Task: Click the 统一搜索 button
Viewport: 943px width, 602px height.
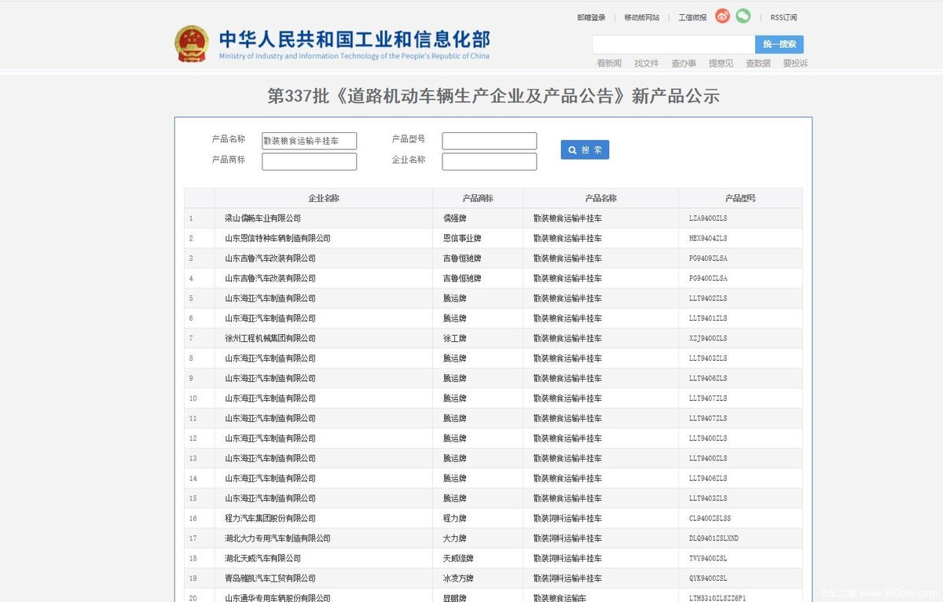Action: [x=780, y=45]
